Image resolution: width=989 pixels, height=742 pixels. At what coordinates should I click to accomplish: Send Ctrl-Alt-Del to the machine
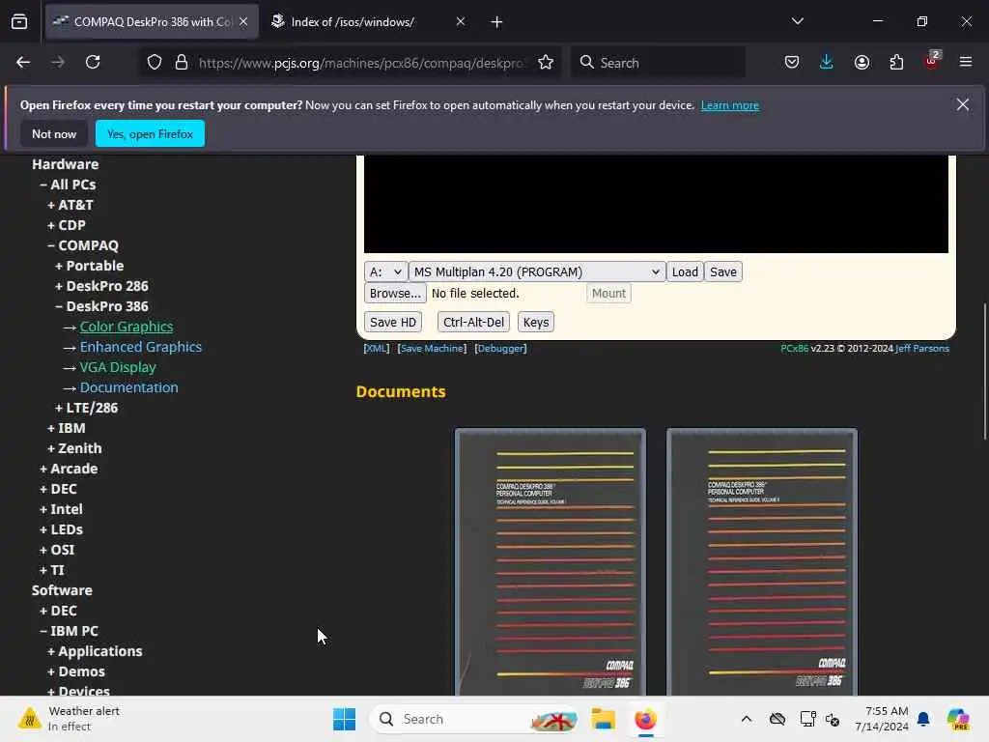pos(473,323)
